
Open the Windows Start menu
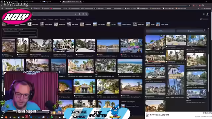pyautogui.click(x=2, y=117)
